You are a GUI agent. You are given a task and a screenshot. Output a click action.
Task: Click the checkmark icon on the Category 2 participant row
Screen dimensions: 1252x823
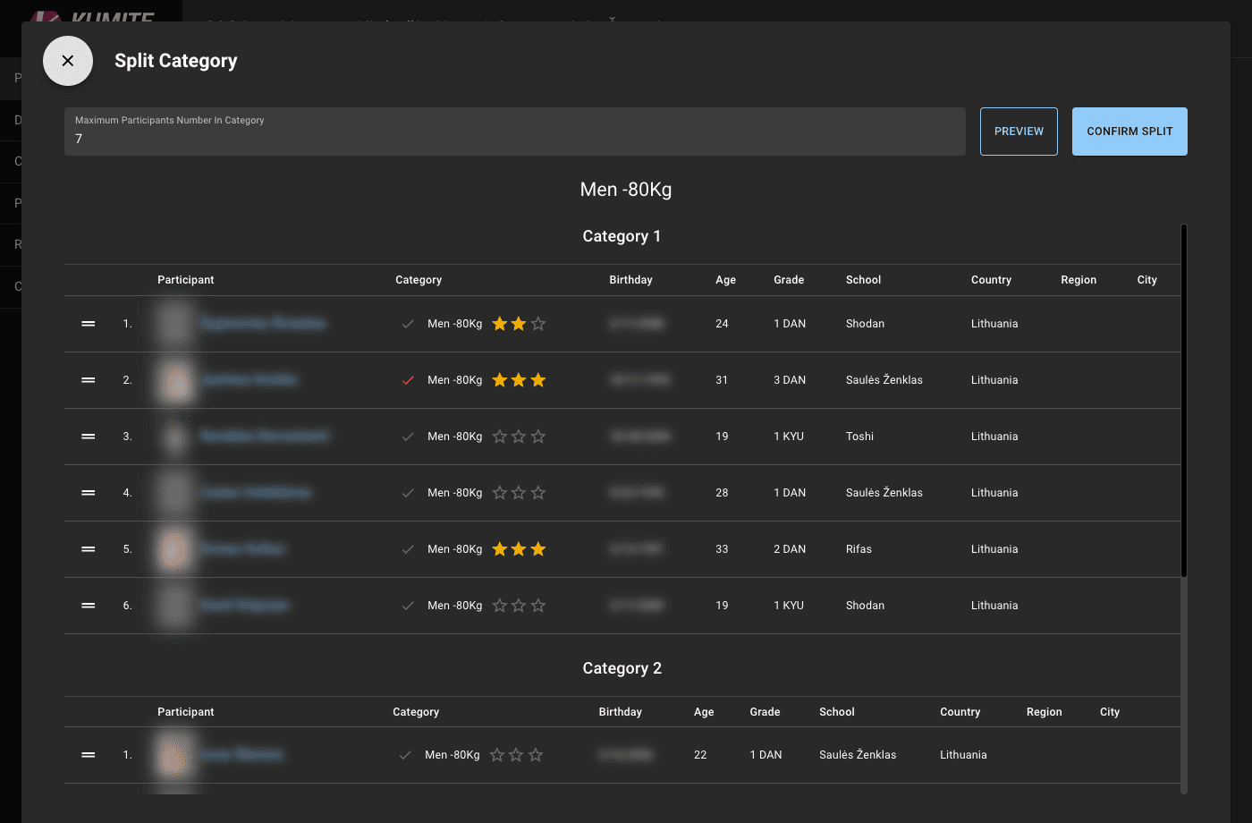point(405,754)
